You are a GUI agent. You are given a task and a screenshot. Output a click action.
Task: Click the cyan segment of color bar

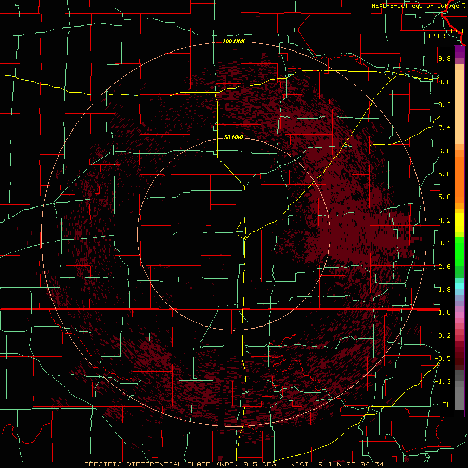(459, 286)
